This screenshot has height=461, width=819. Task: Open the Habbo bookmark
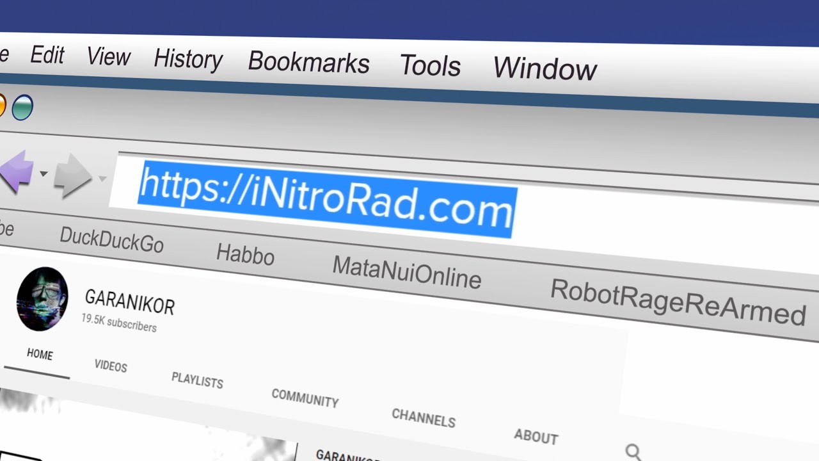click(x=245, y=254)
